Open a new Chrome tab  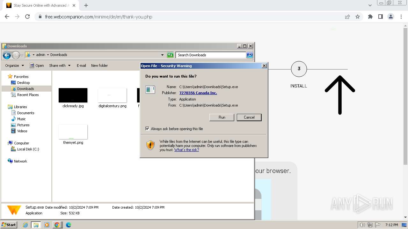(86, 5)
